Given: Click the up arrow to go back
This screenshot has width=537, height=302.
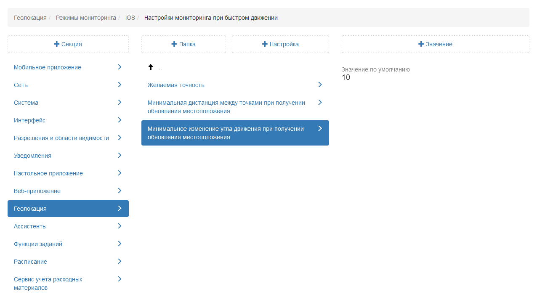Looking at the screenshot, I should [x=151, y=67].
